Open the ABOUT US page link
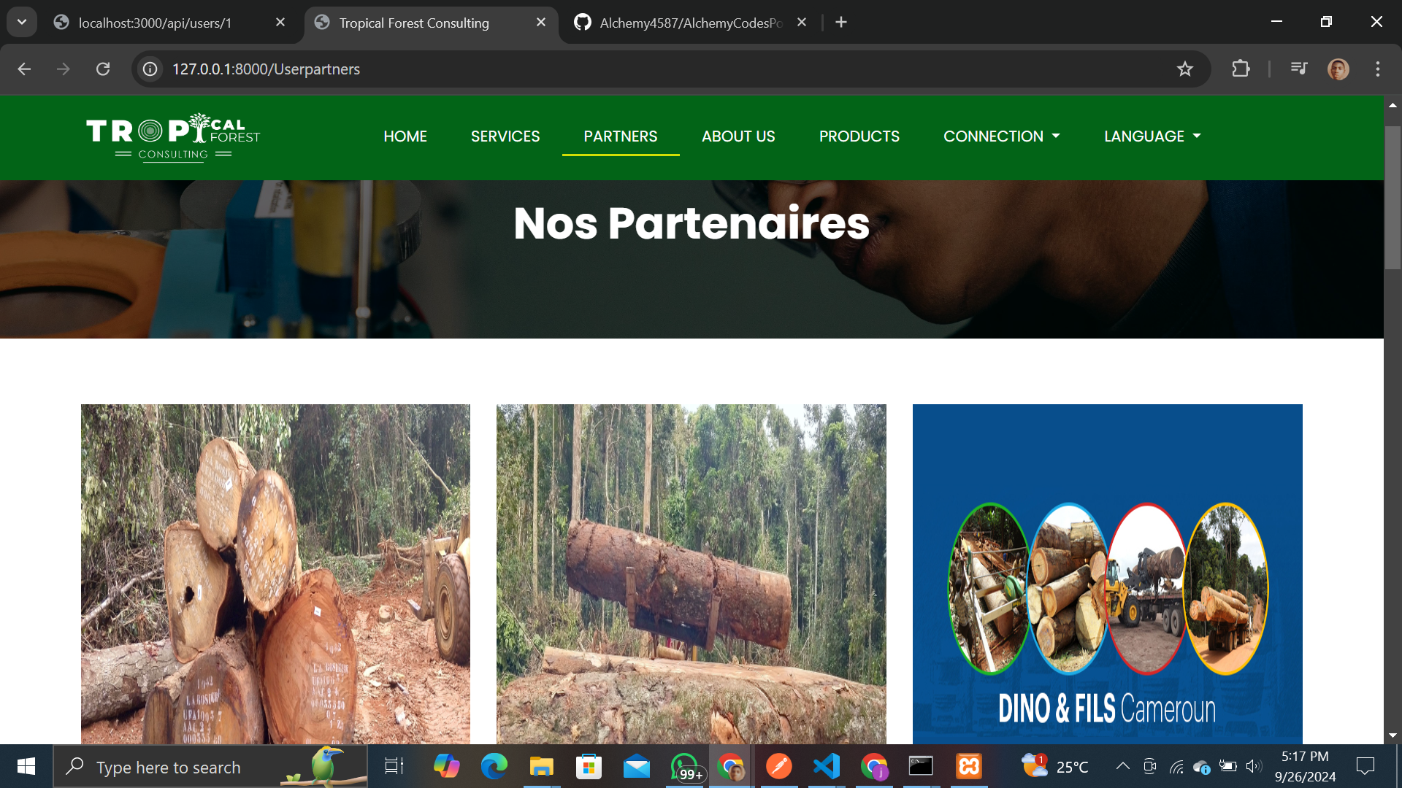 [x=738, y=136]
